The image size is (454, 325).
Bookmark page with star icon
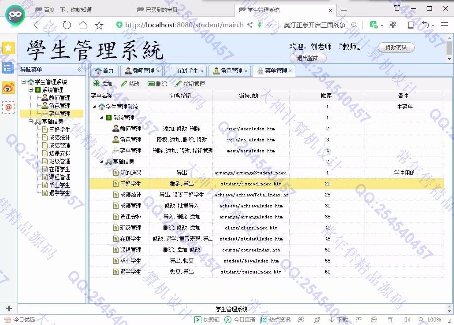click(x=99, y=26)
